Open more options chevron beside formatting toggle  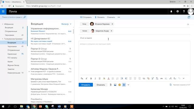128,85
